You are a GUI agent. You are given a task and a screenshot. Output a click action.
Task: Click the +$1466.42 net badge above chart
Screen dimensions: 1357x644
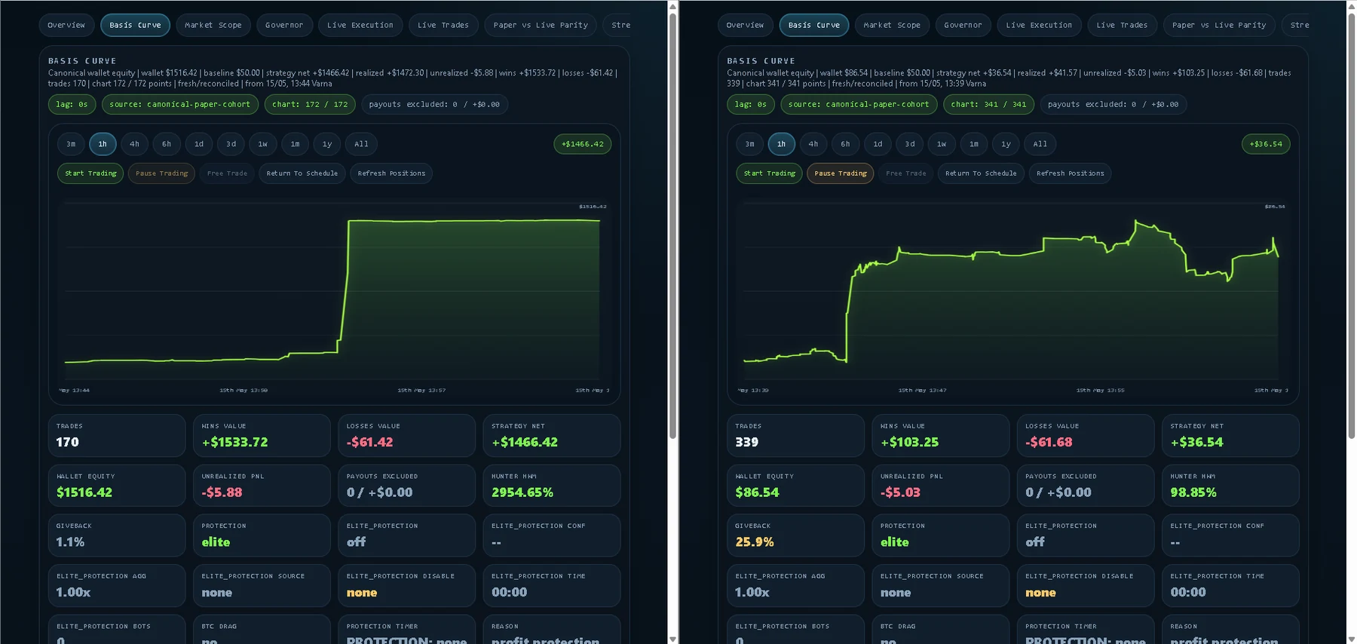point(582,144)
